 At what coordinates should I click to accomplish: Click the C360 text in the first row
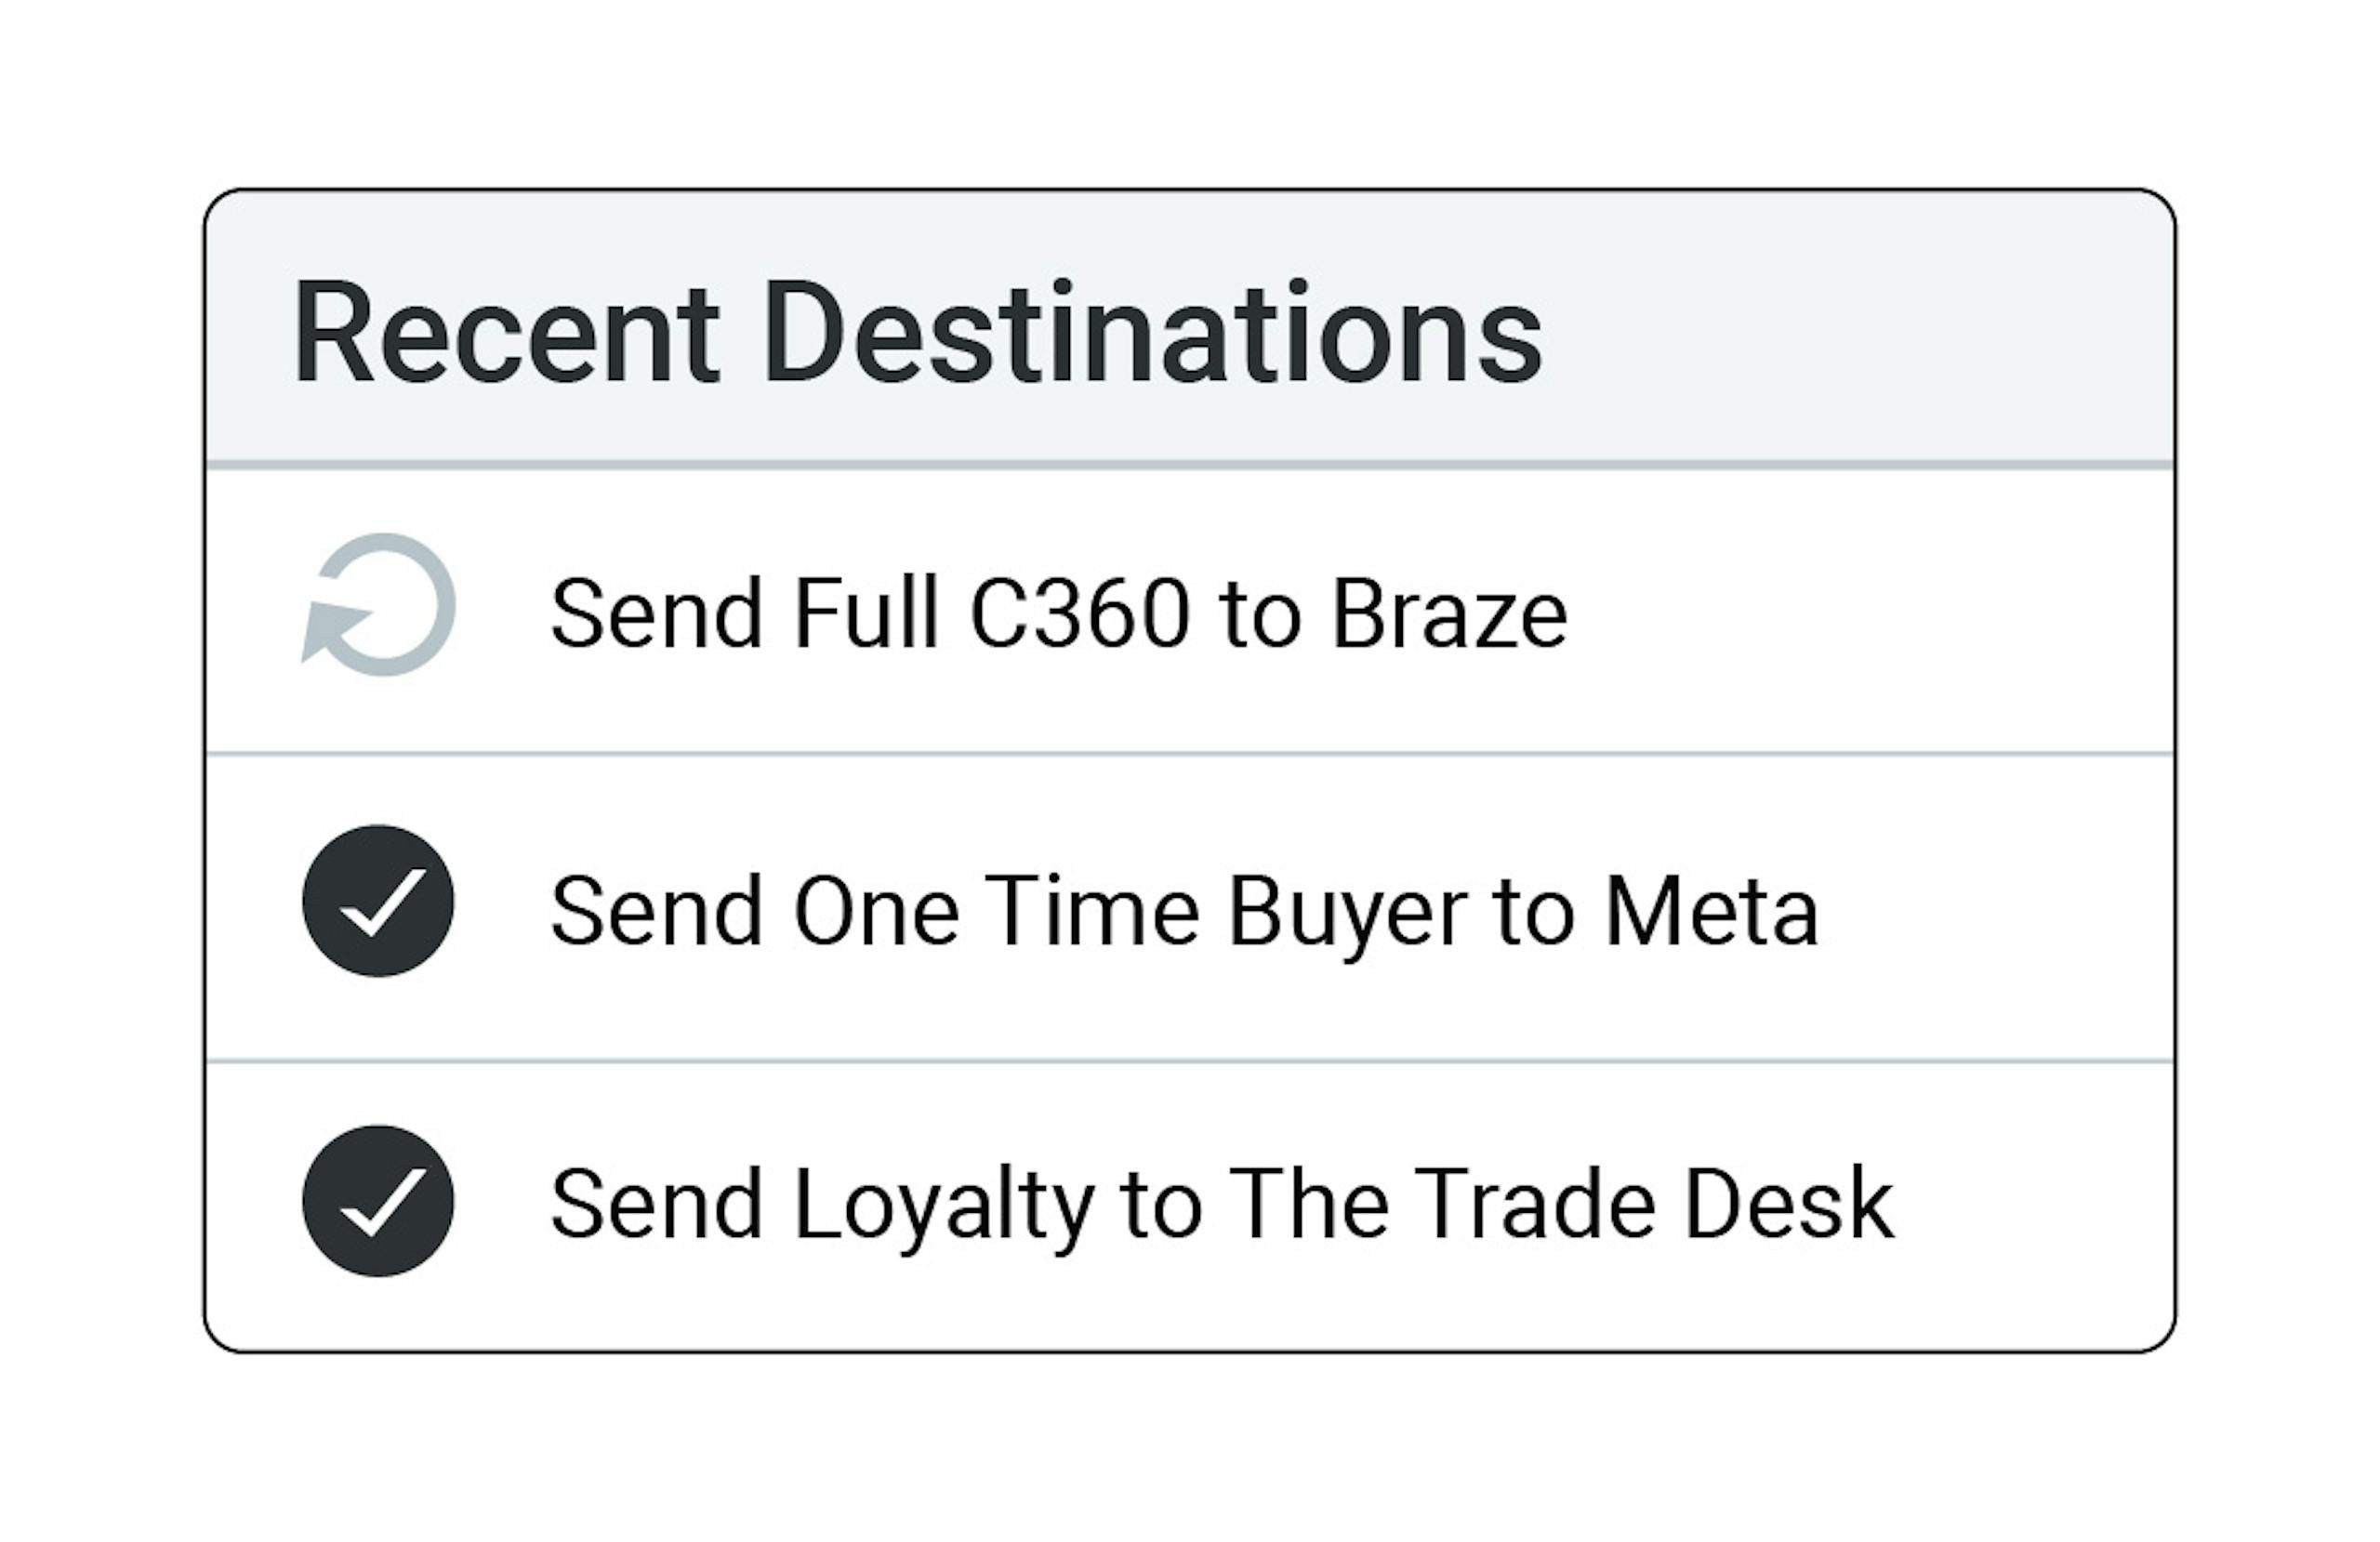(x=1080, y=613)
